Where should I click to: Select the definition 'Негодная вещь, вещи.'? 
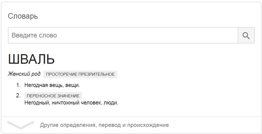pos(52,85)
